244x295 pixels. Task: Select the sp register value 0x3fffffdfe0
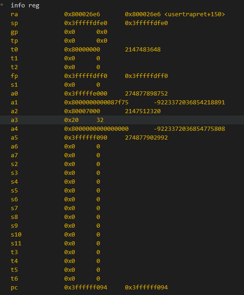(86, 23)
